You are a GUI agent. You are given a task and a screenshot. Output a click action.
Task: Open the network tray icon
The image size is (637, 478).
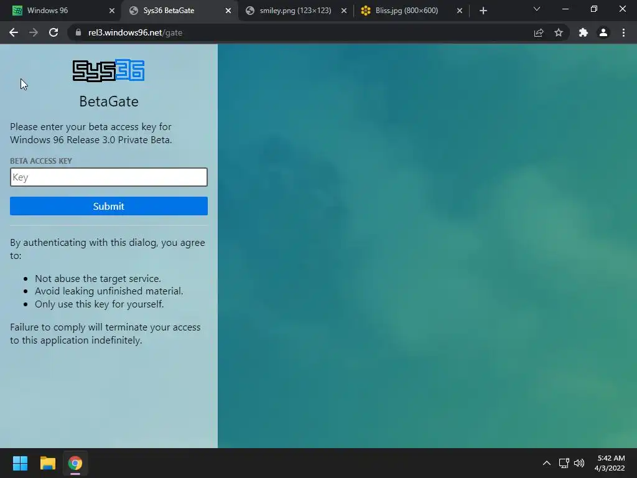(x=564, y=463)
